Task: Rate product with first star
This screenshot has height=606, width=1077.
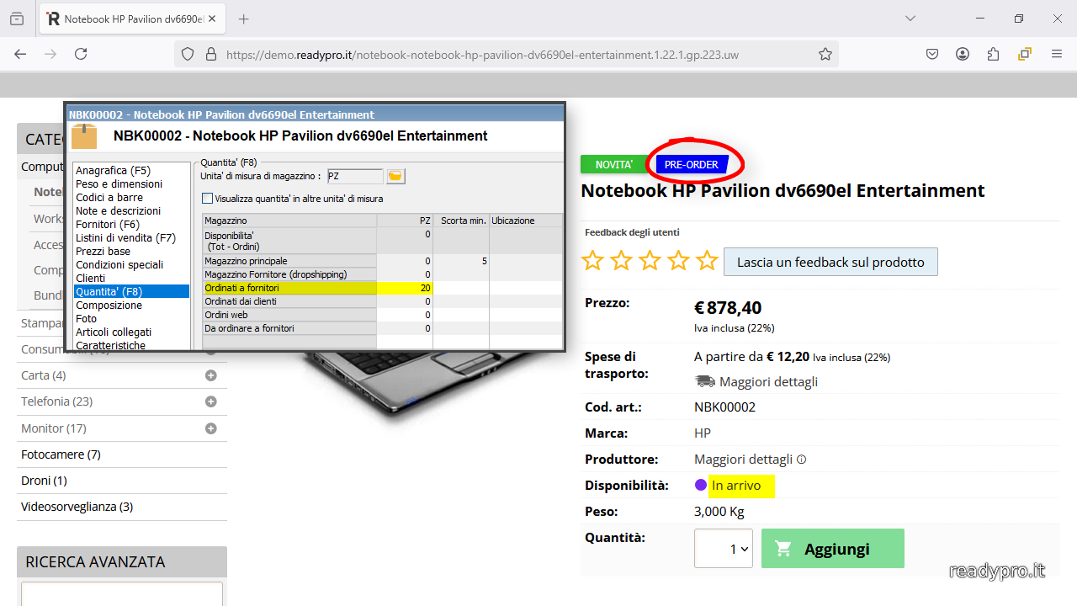Action: pyautogui.click(x=592, y=261)
